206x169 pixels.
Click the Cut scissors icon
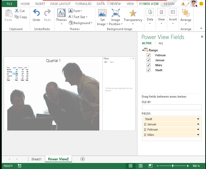[x=17, y=11]
